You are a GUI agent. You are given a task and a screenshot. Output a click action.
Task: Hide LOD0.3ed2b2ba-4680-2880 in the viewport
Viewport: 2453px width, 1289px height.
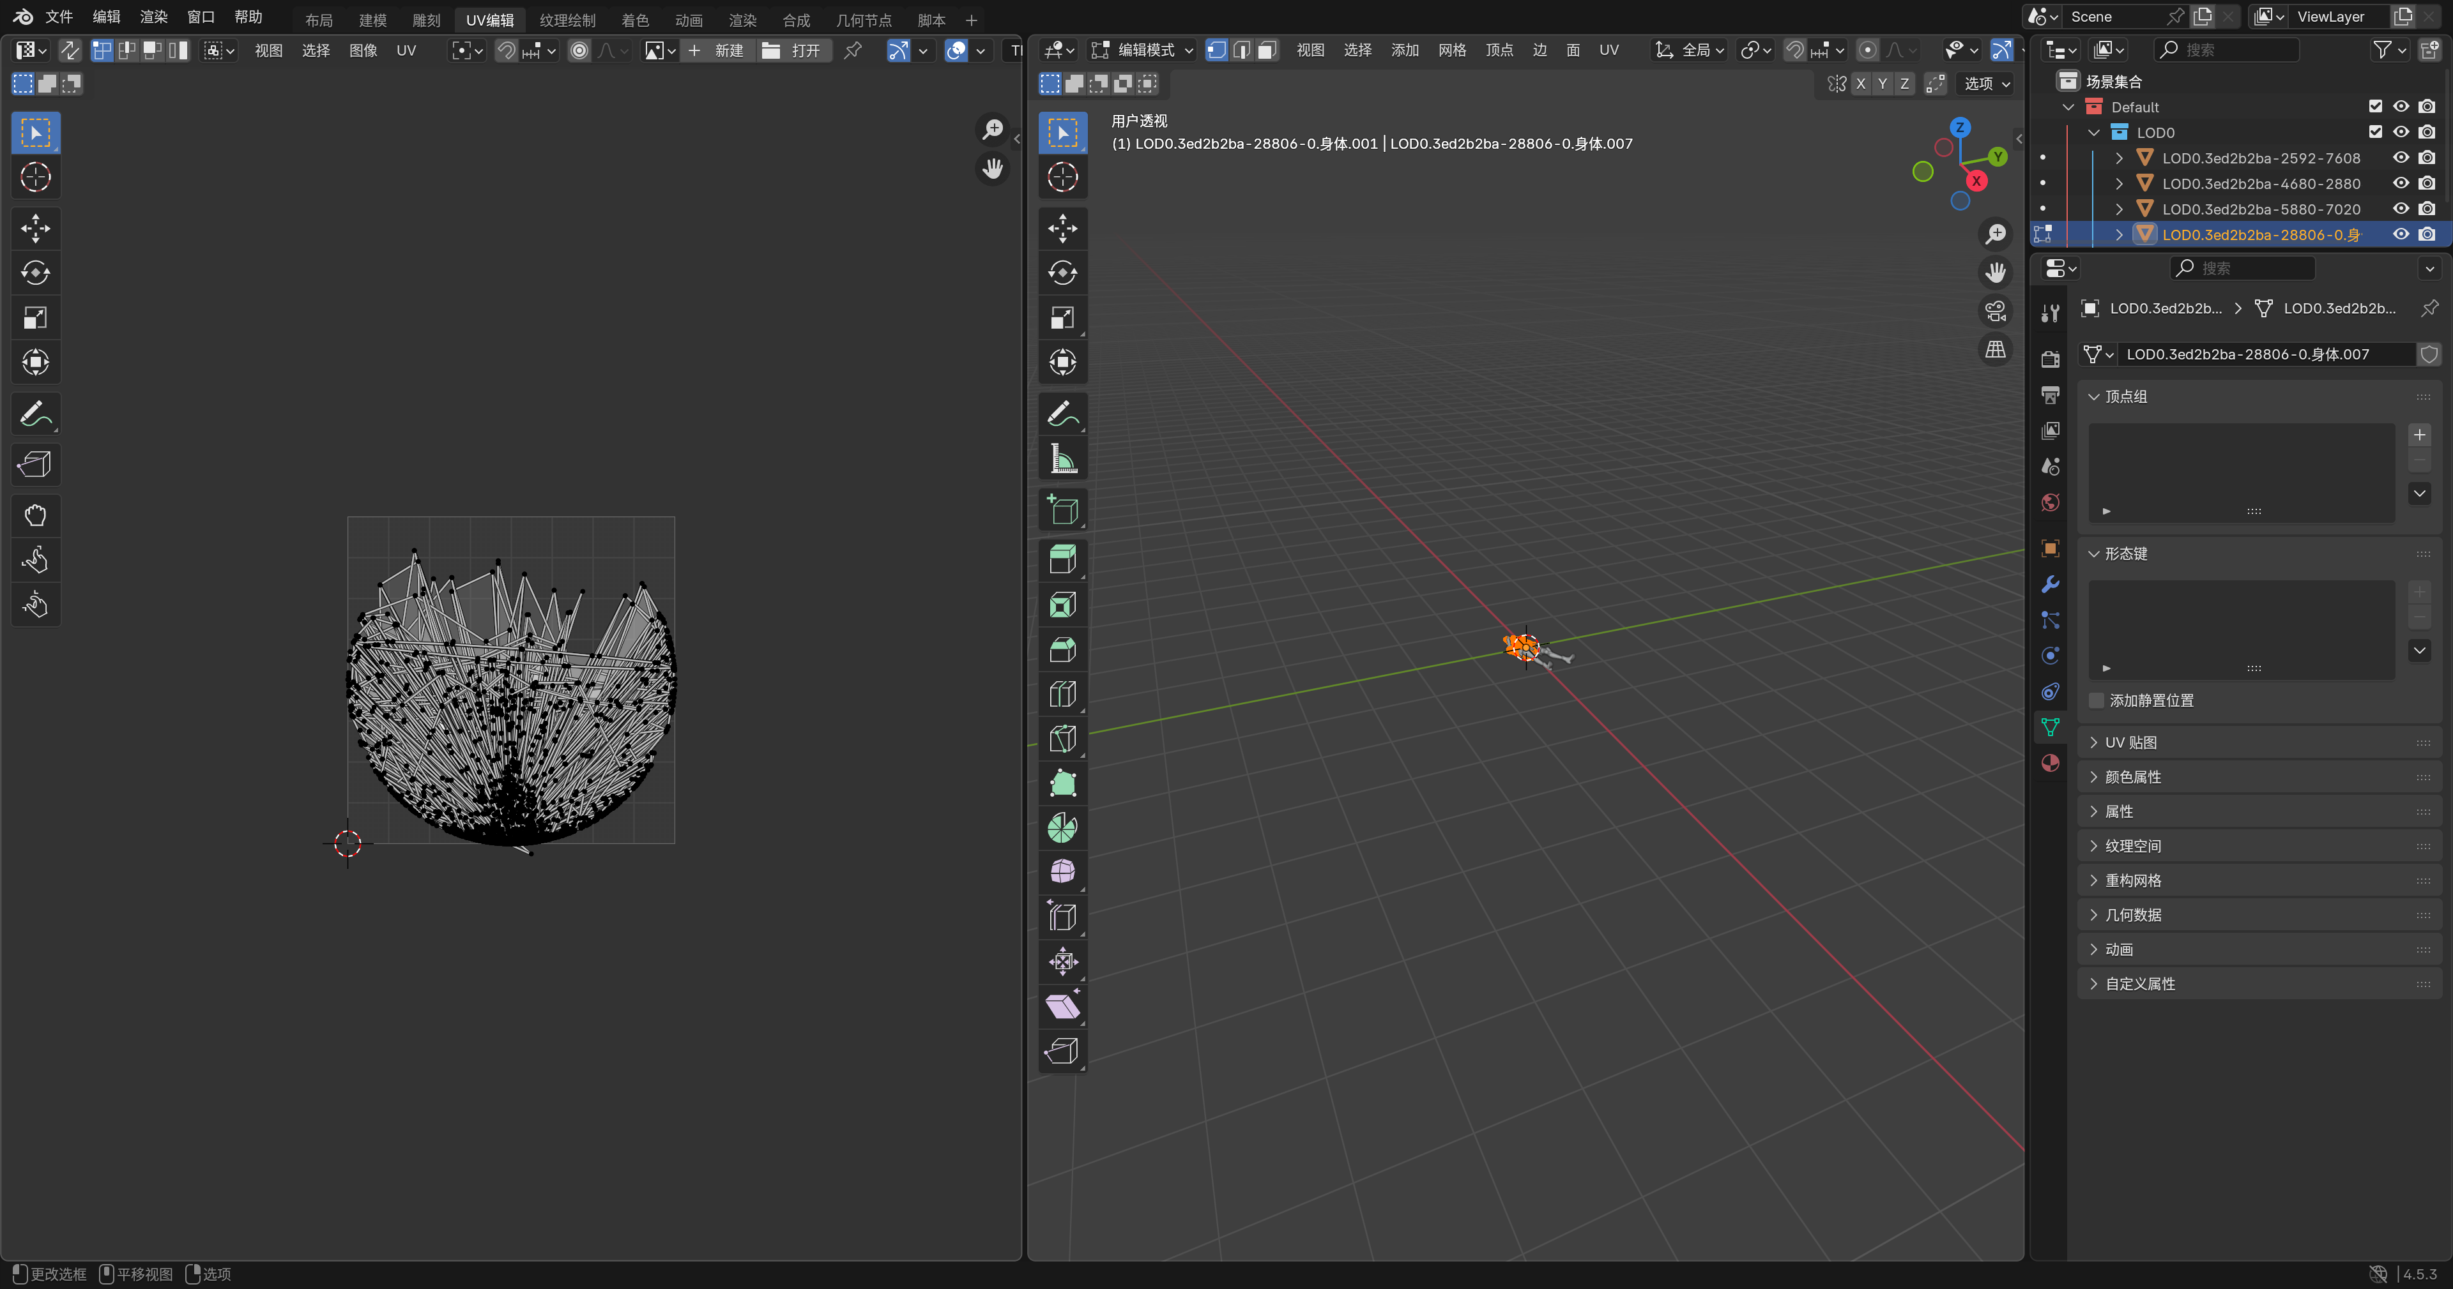coord(2401,184)
